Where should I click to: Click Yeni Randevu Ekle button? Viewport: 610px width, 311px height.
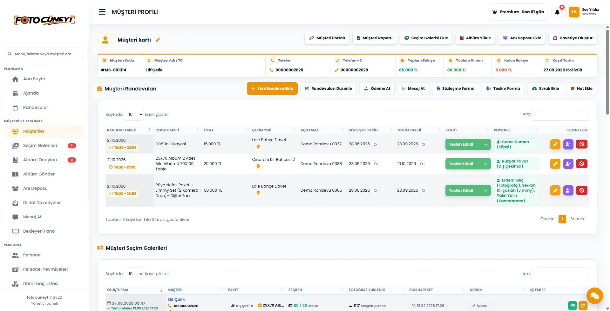272,89
